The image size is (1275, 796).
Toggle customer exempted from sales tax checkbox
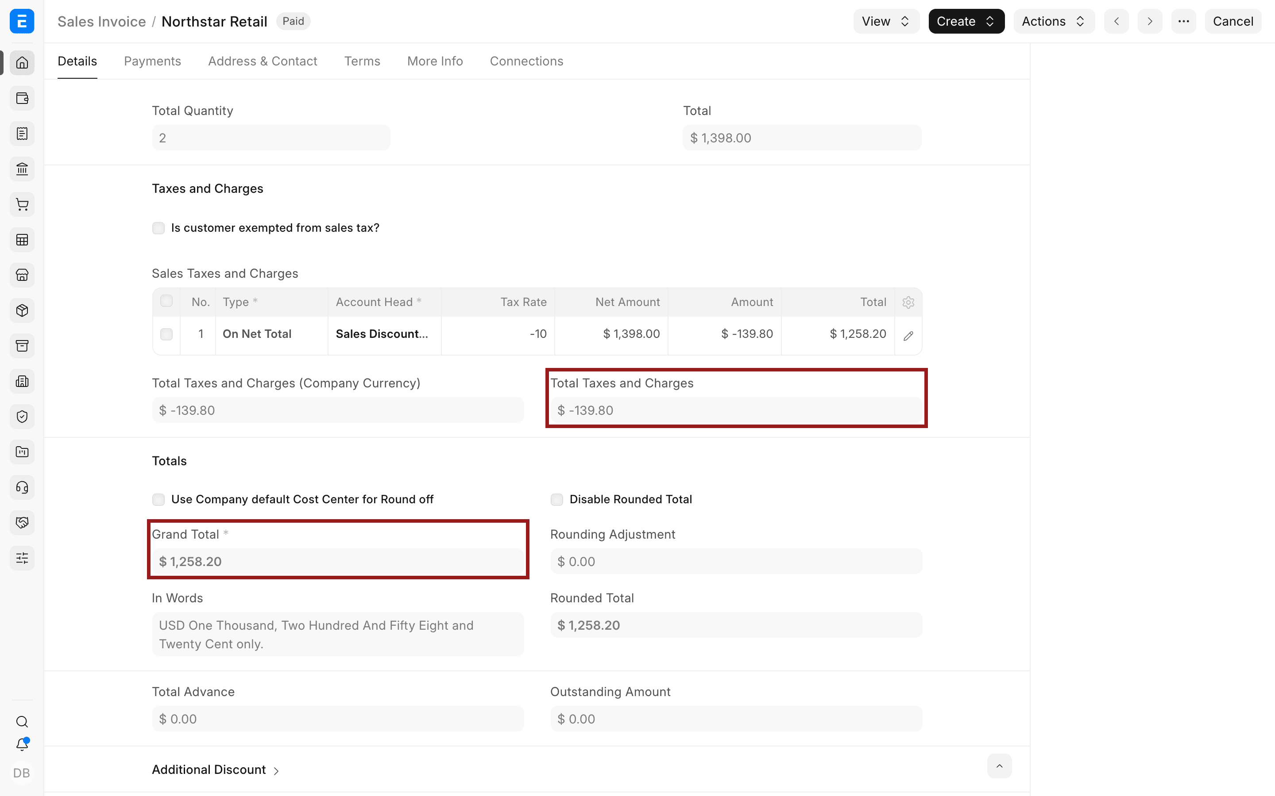(x=158, y=228)
